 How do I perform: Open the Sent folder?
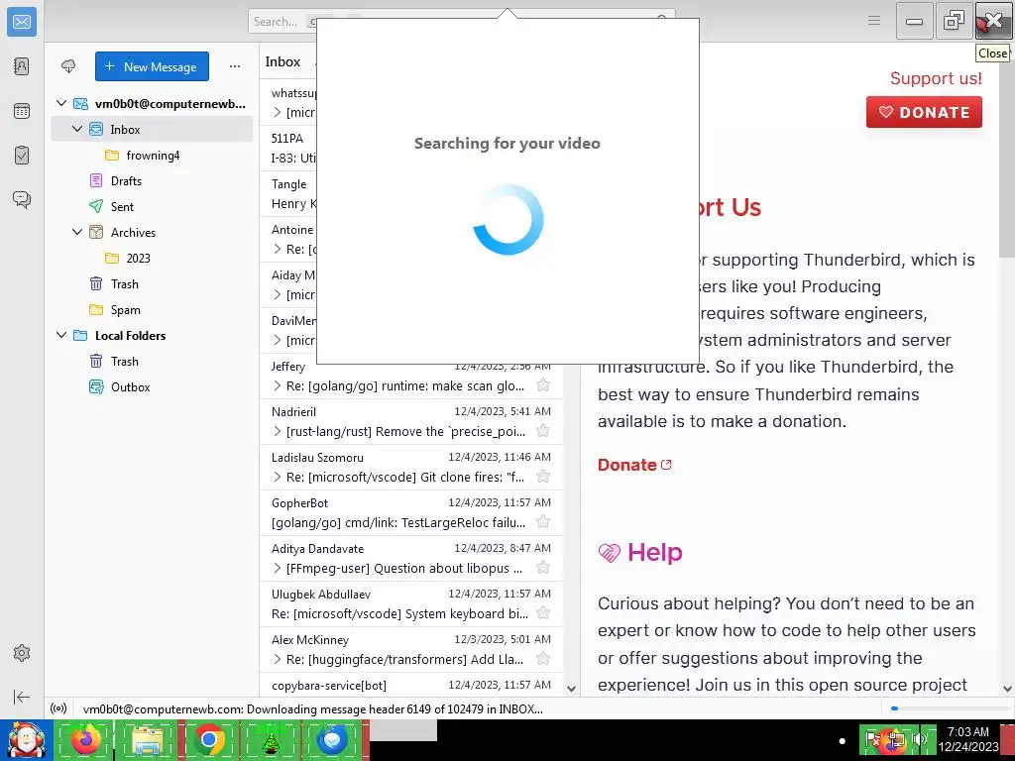152,206
